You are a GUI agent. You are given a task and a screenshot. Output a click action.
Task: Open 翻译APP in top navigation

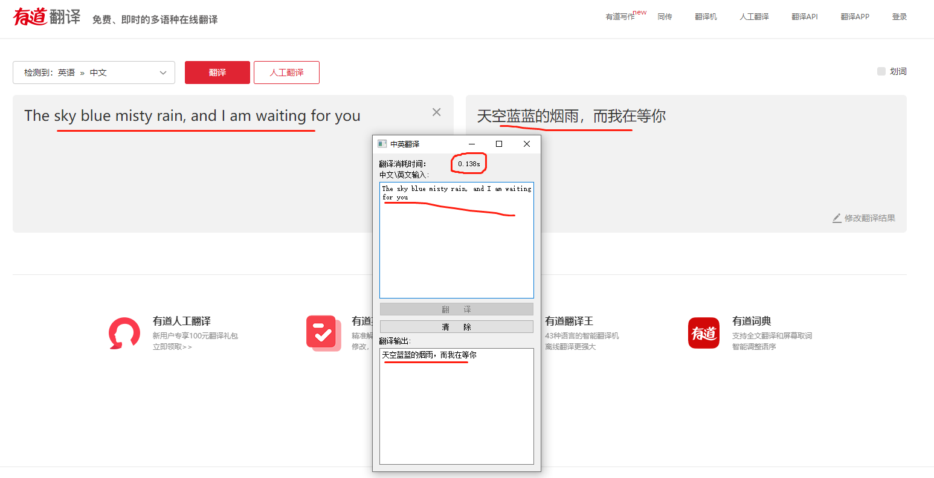pyautogui.click(x=855, y=17)
